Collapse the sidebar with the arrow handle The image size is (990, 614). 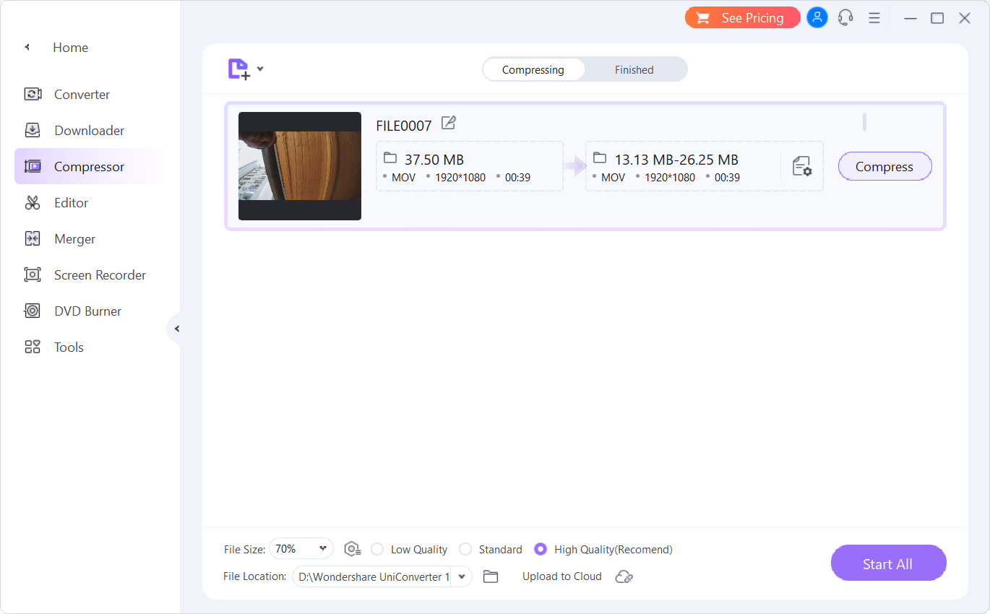(176, 329)
